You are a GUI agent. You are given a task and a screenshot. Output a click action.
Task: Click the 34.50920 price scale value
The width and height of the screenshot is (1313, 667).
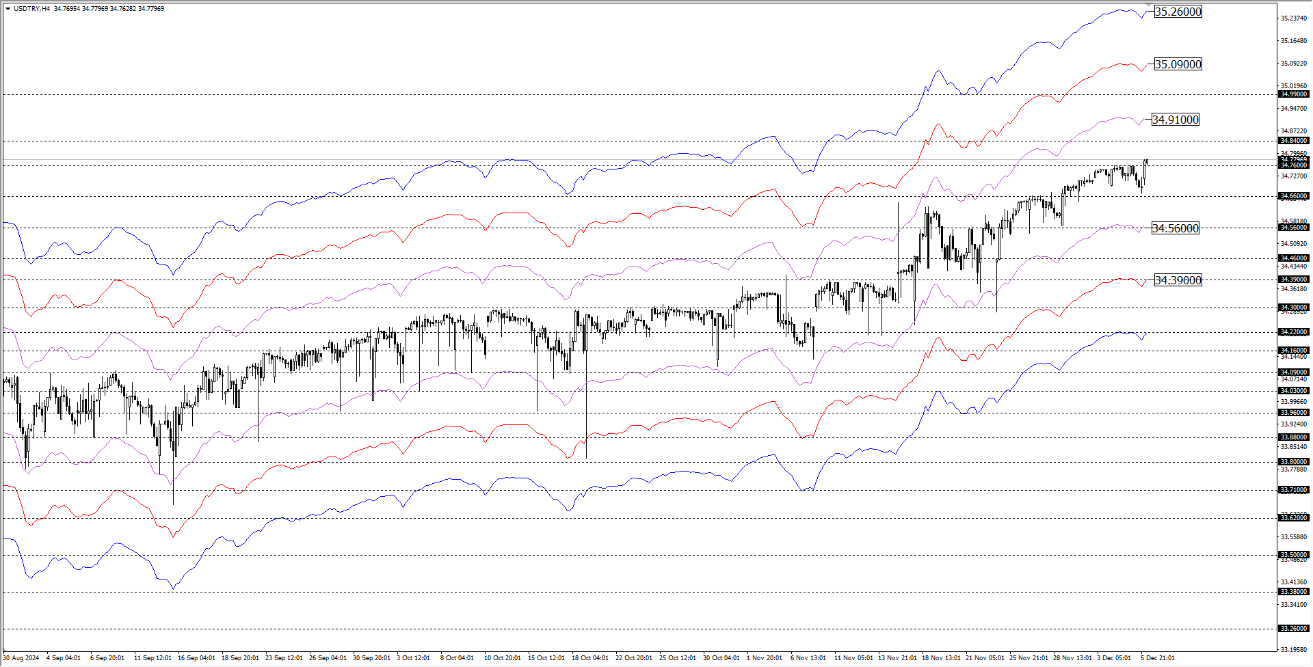pyautogui.click(x=1294, y=244)
